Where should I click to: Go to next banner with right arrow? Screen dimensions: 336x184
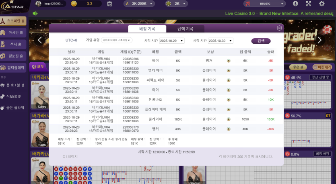click(x=319, y=40)
